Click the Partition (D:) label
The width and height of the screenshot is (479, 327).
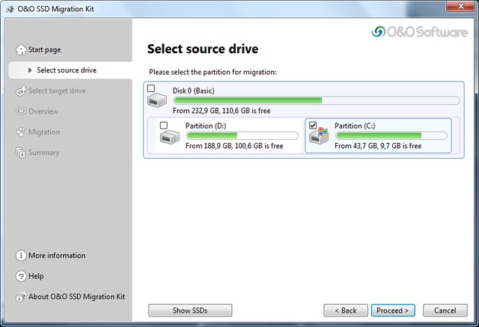click(x=206, y=126)
